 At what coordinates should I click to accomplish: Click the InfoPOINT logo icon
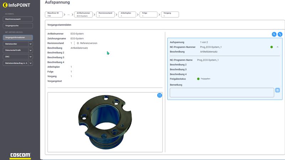[x=5, y=5]
